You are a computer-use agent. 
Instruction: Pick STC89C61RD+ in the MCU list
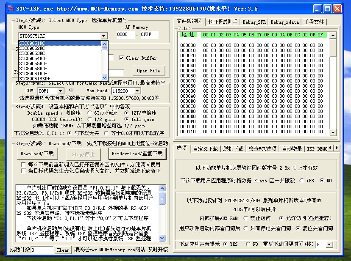click(x=59, y=74)
